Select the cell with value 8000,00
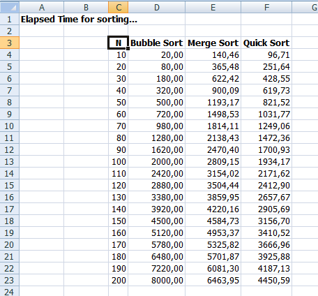 tap(156, 280)
